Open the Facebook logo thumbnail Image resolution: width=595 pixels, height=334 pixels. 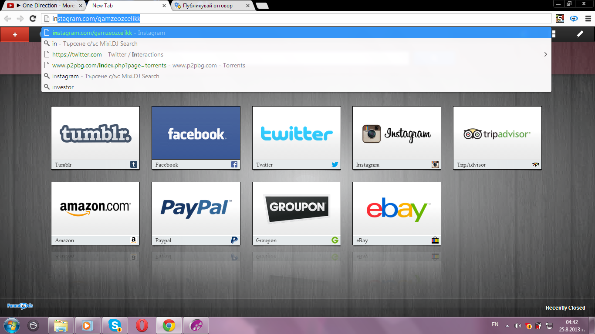[196, 133]
